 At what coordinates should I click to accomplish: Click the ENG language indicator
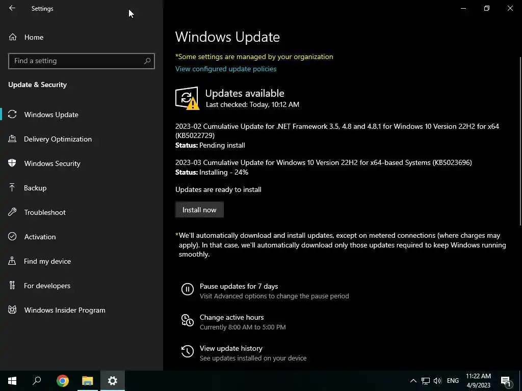tap(453, 381)
